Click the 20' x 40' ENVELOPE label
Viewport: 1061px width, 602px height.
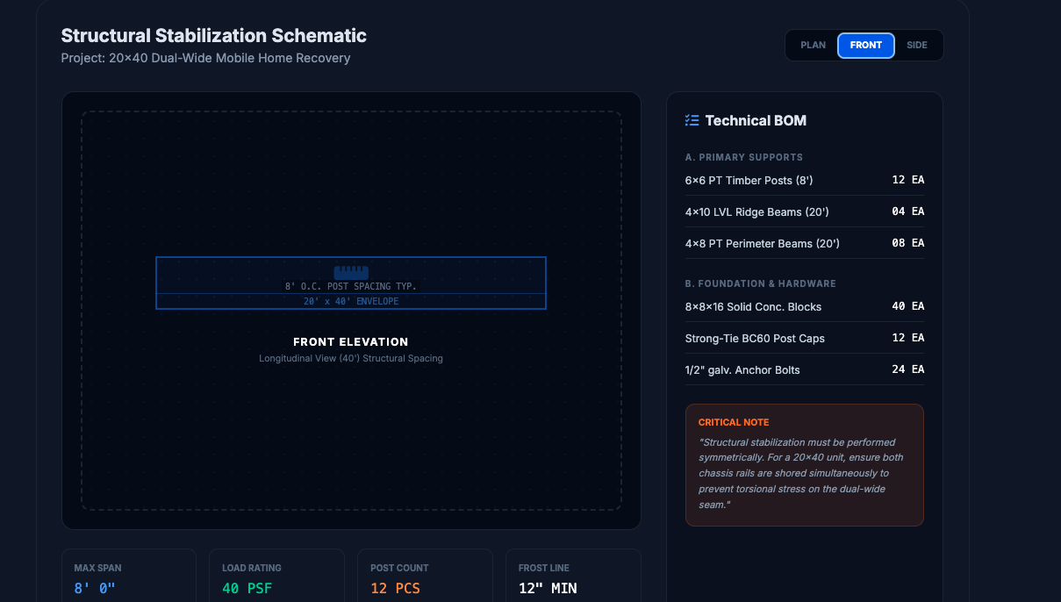351,301
